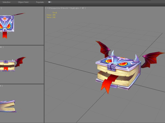Viewport: 165px width, 123px height.
Task: Open the [+] viewport general menu
Action: pos(47,8)
